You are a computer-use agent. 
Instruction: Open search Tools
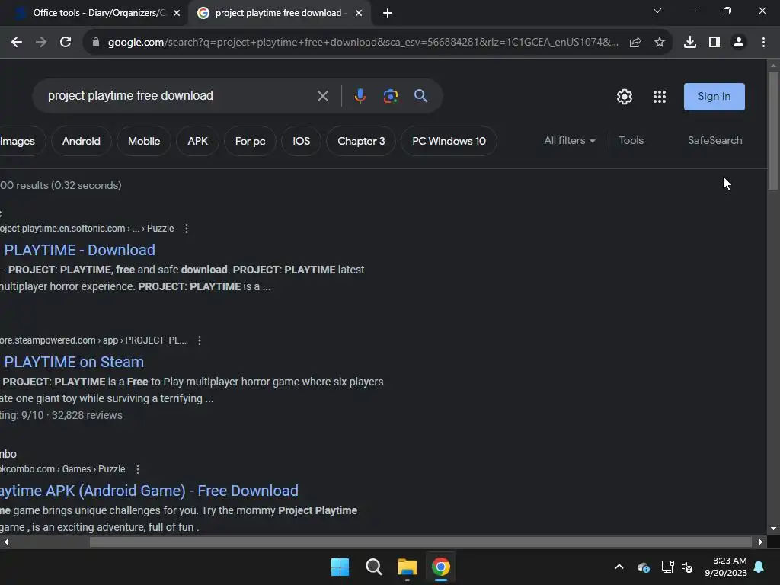pos(631,141)
